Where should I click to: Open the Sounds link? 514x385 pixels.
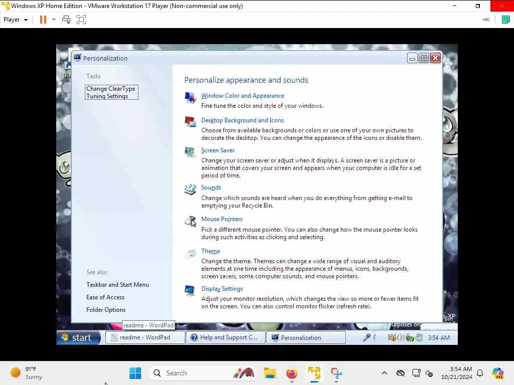(x=211, y=187)
